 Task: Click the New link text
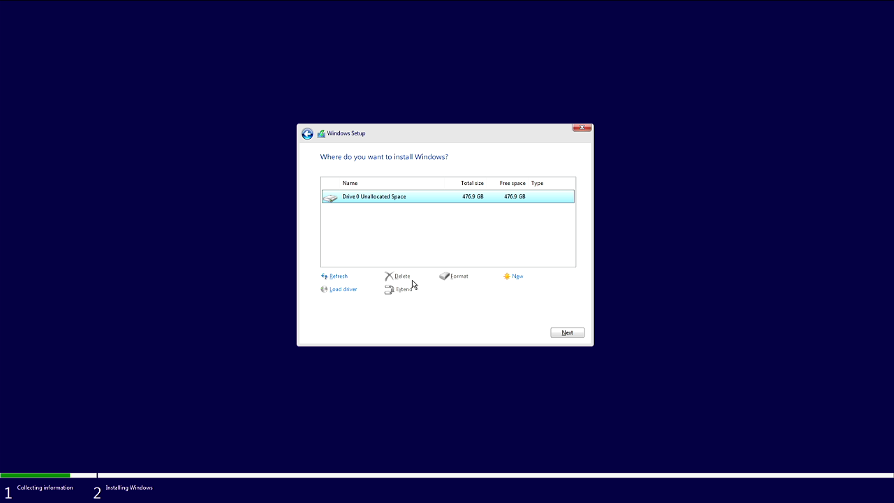(x=517, y=276)
